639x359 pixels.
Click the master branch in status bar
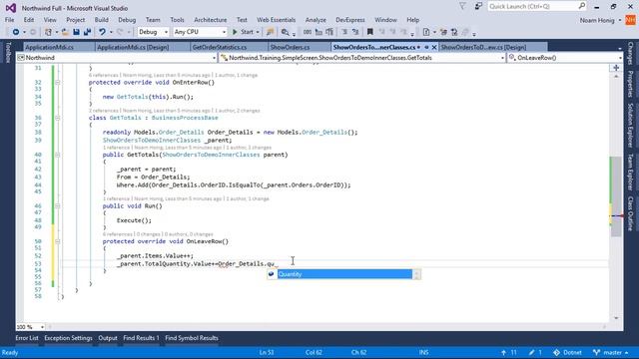610,352
